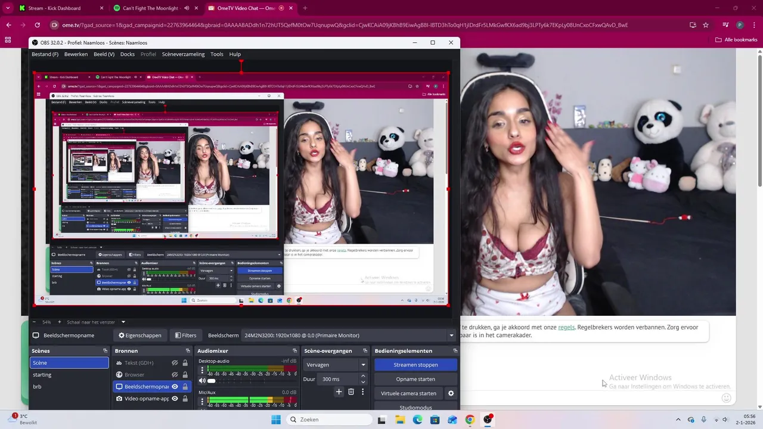The image size is (763, 429).
Task: Show the hidden Tekst (GDI+) source
Action: click(x=175, y=363)
